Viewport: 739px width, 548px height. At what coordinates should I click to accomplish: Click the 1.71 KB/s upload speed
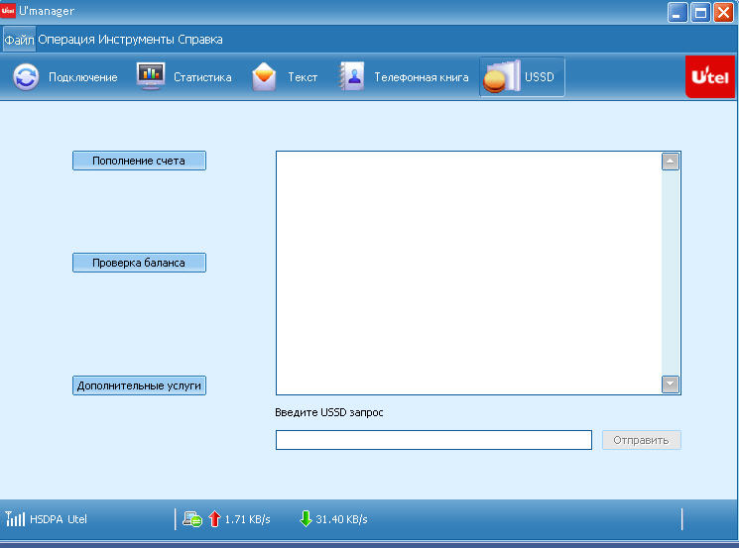click(x=247, y=519)
